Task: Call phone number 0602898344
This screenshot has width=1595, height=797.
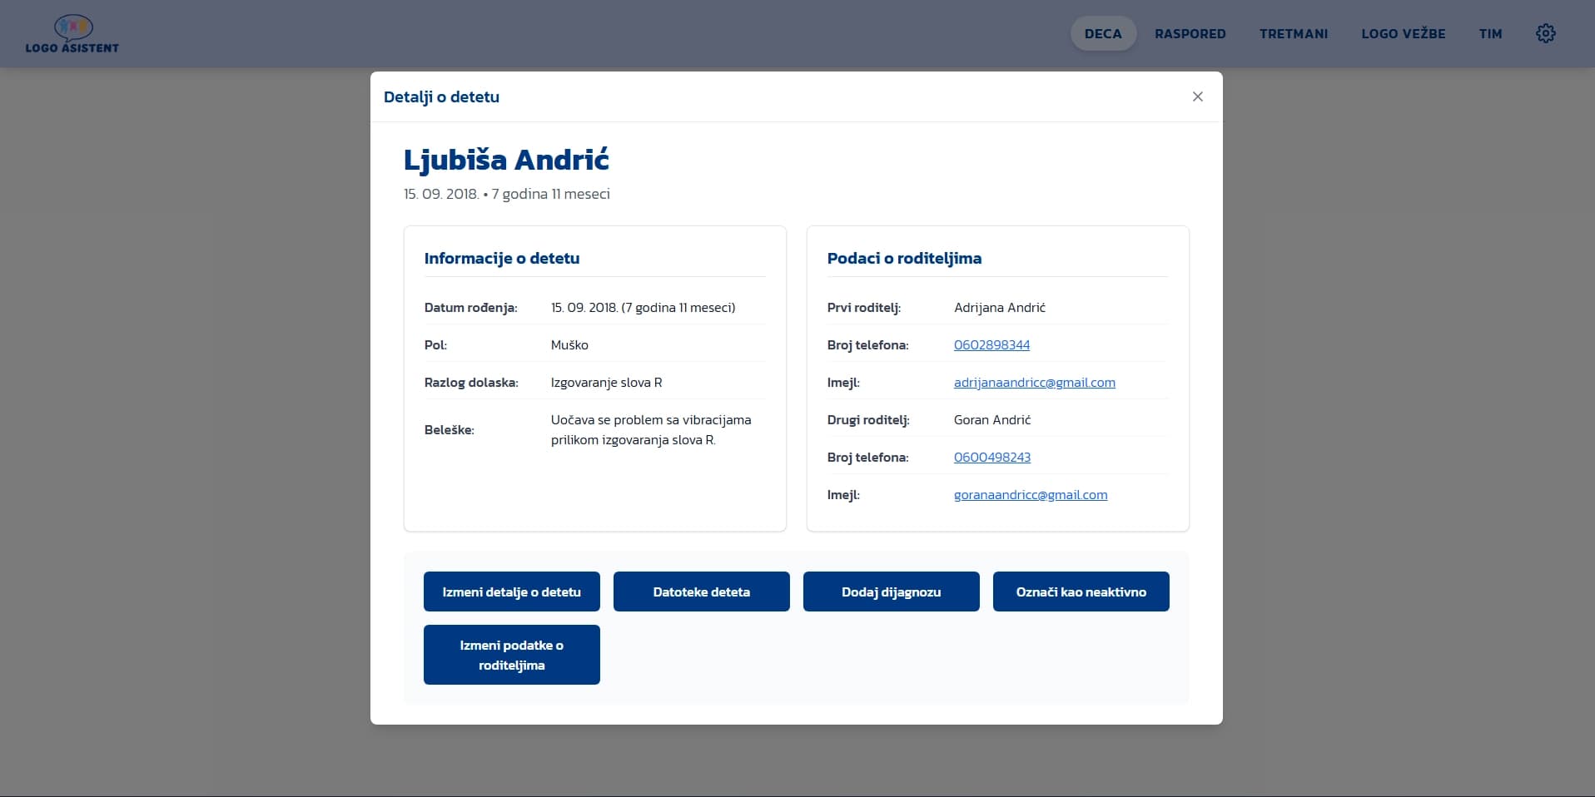Action: [x=991, y=344]
